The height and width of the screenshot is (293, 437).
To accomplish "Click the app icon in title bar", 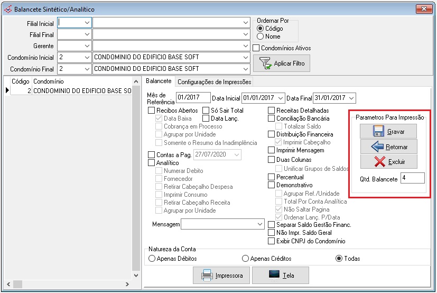I will (x=7, y=10).
